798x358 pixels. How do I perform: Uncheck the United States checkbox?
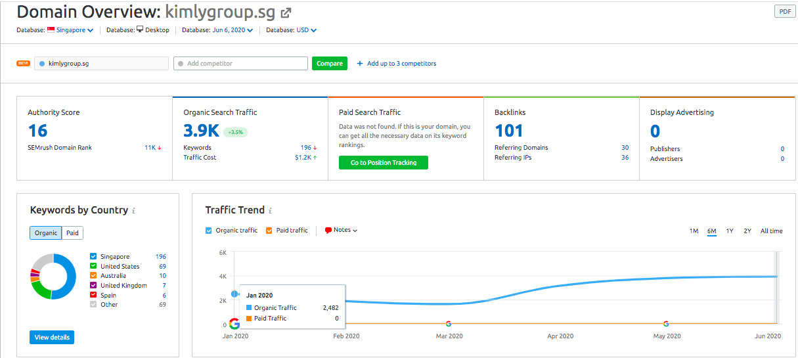93,267
